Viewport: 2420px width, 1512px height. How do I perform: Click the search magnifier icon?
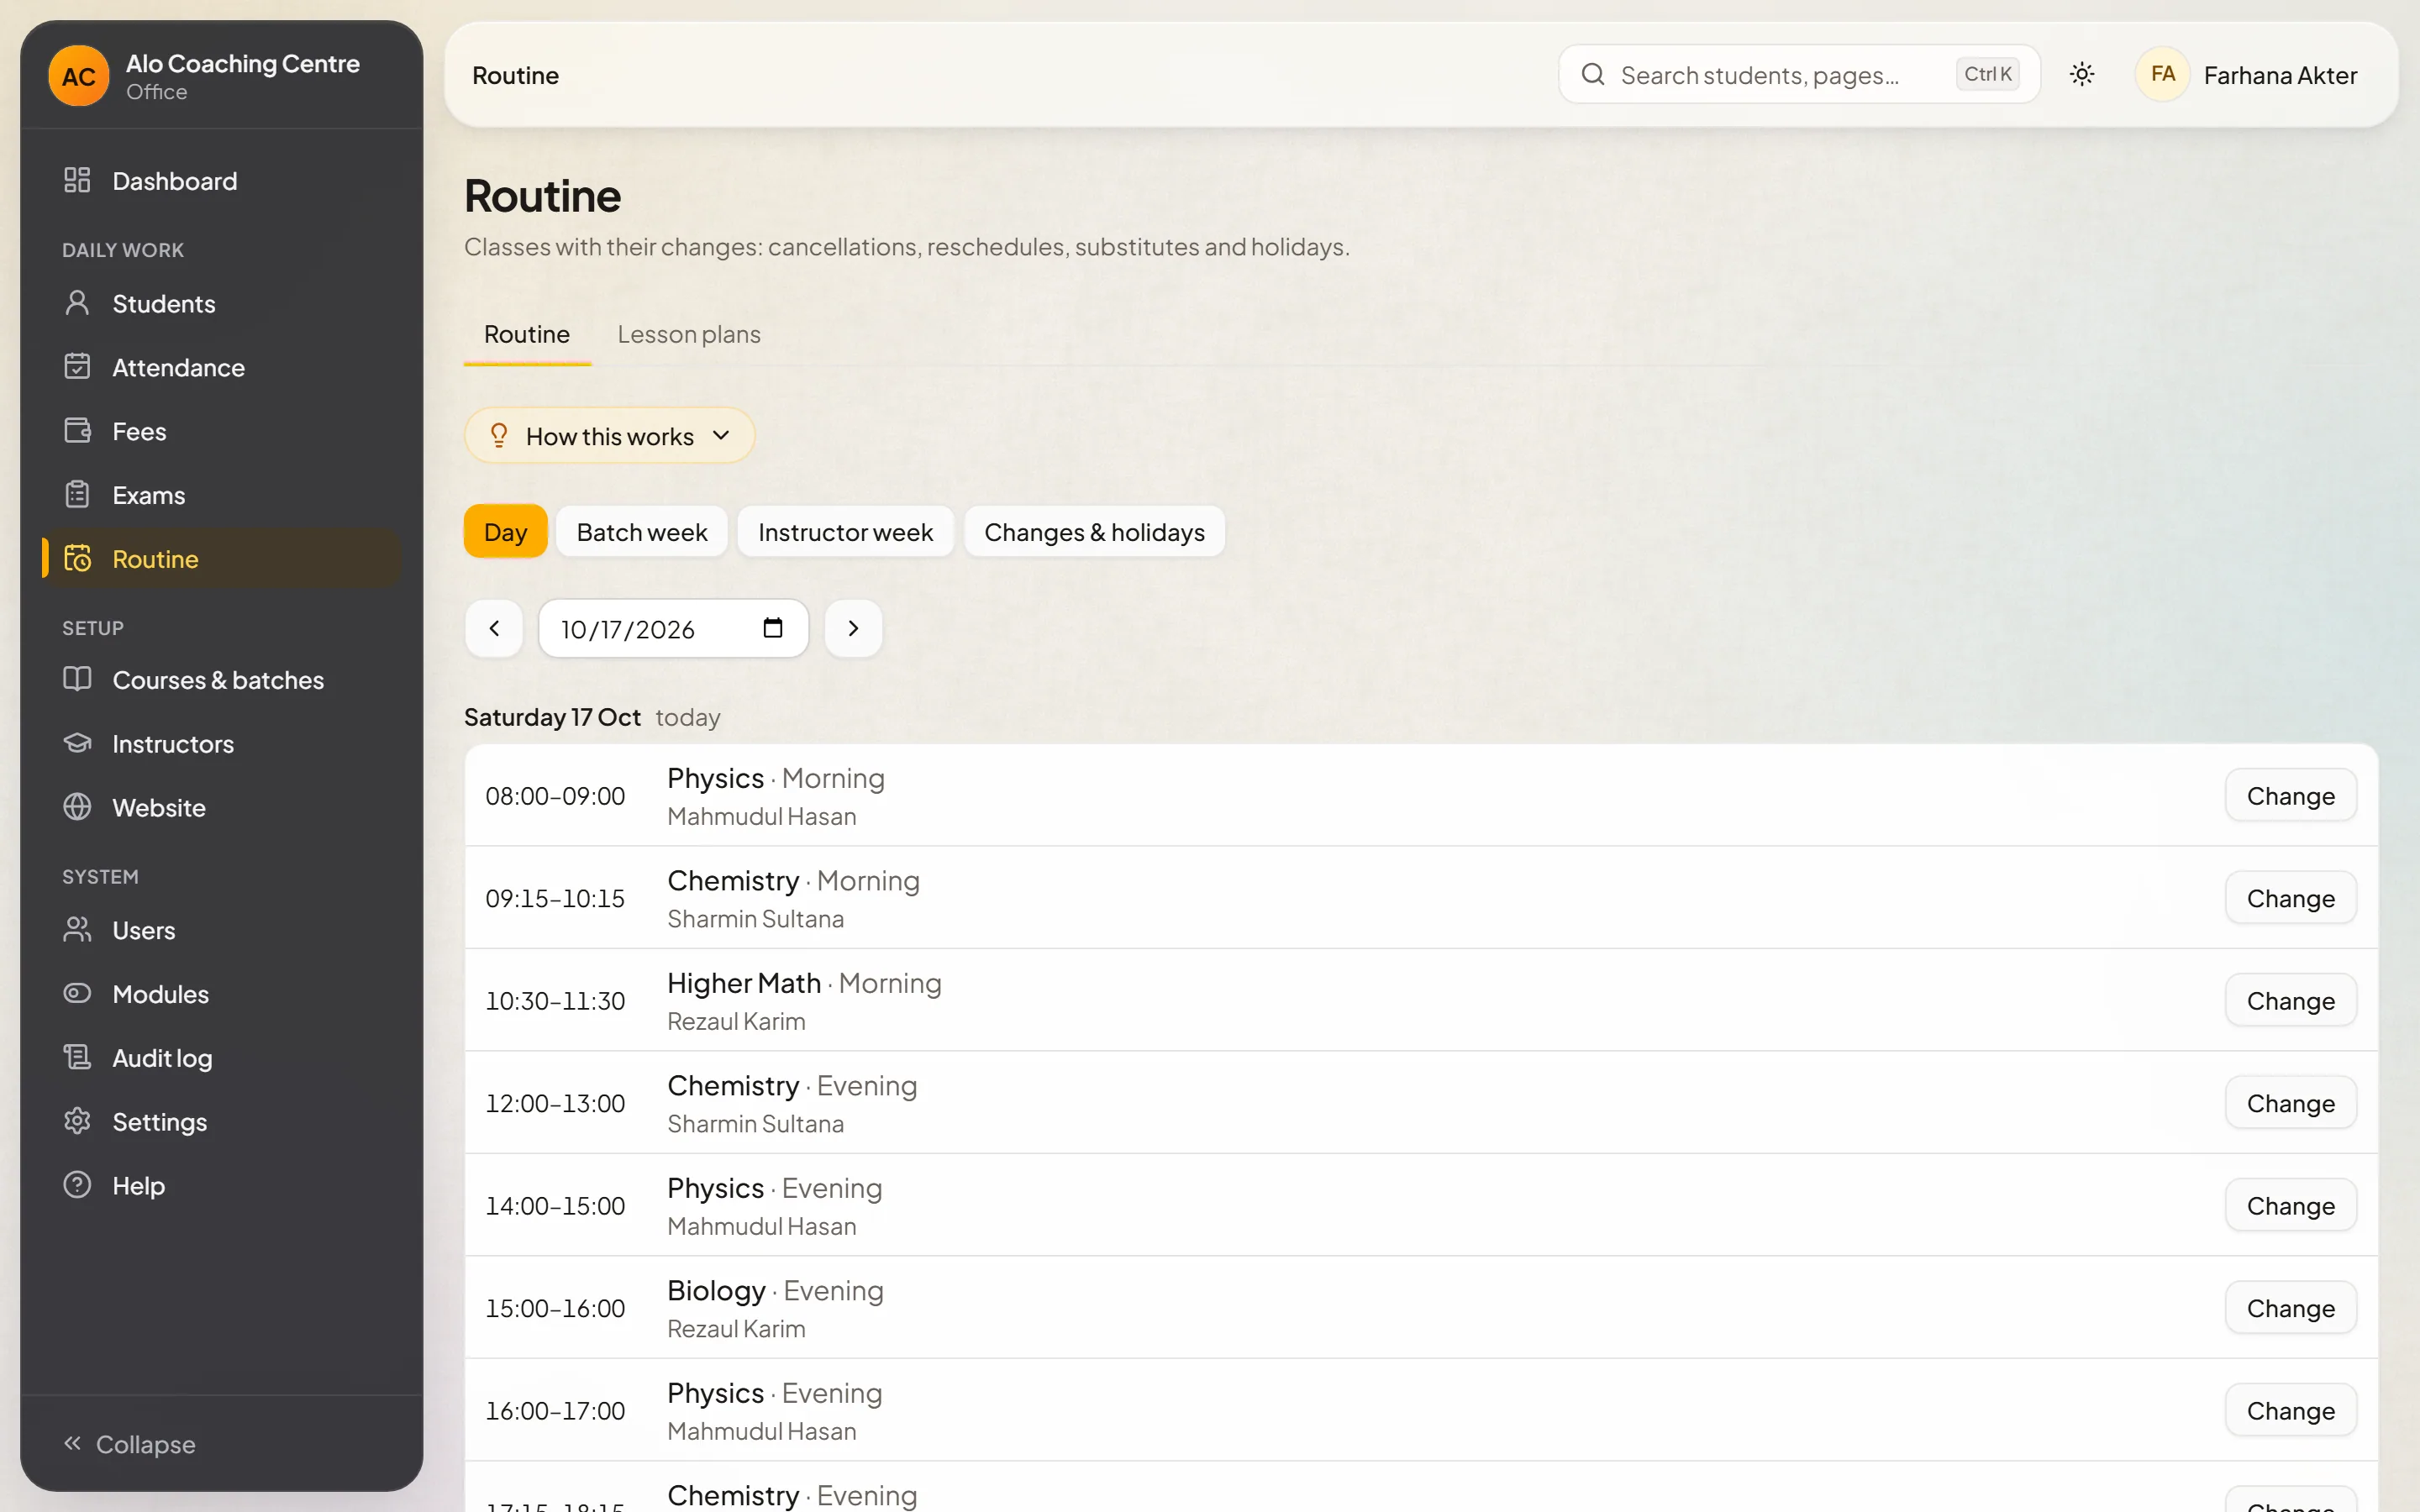[1593, 74]
